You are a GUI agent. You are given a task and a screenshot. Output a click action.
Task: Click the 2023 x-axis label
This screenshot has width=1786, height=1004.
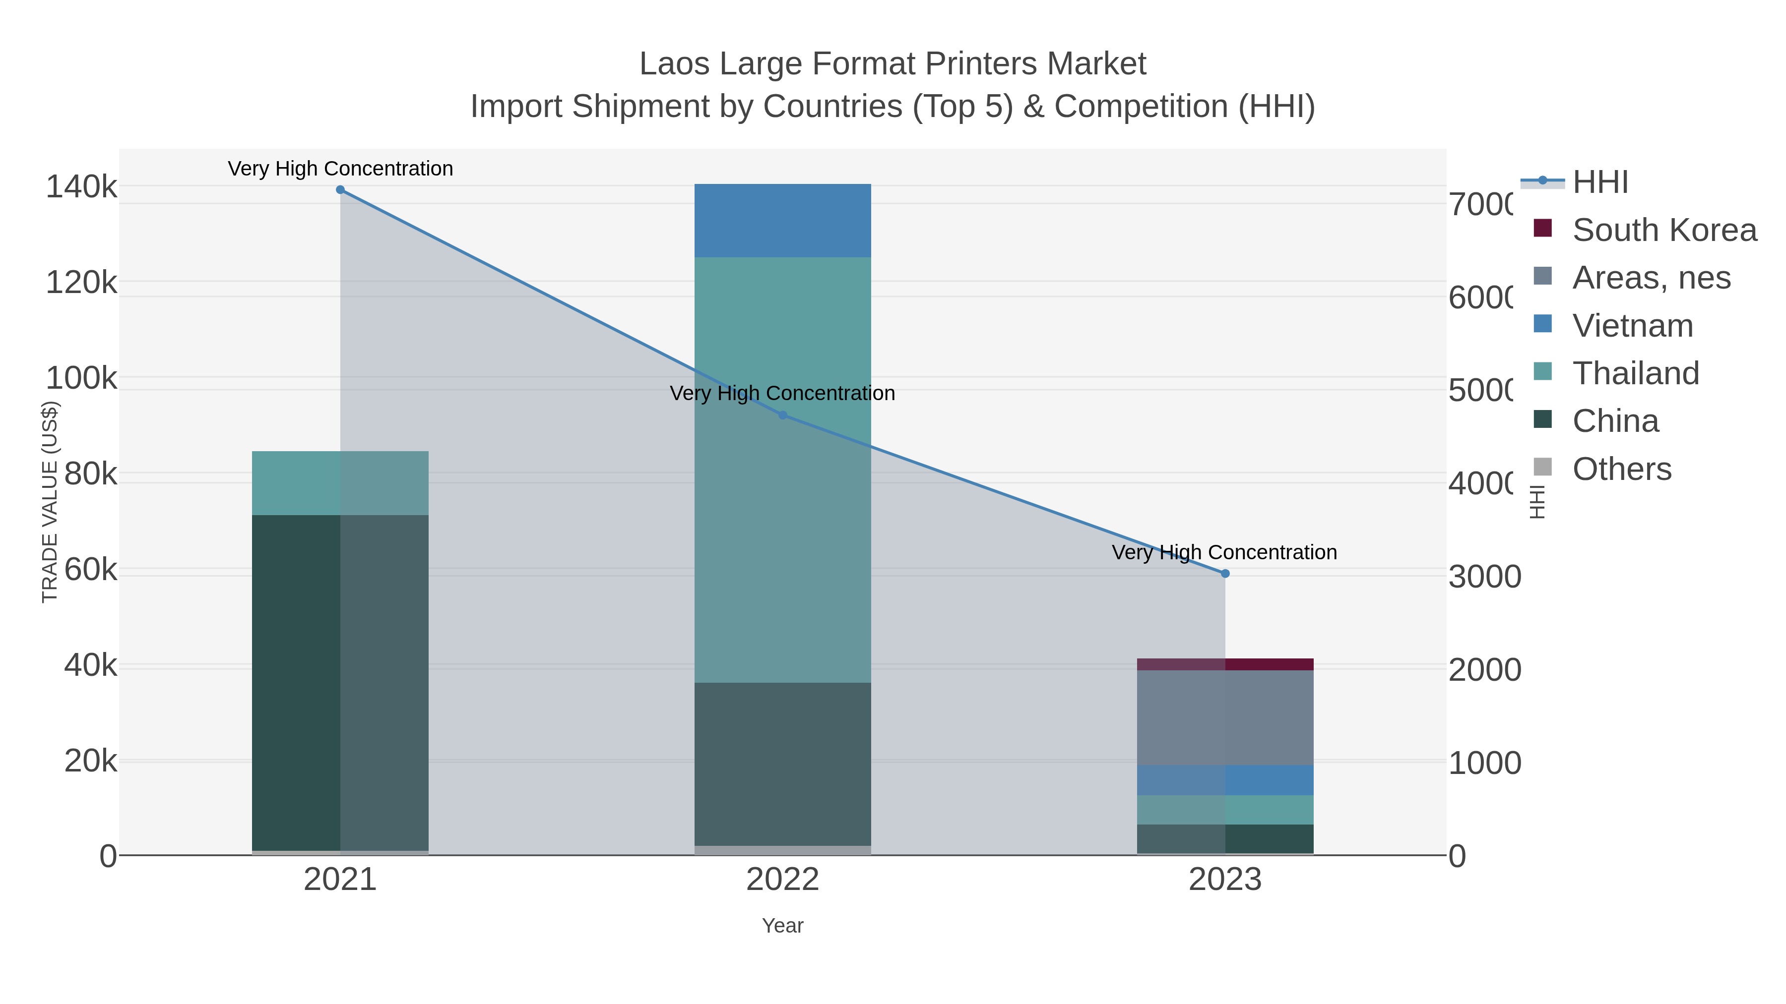point(1225,880)
